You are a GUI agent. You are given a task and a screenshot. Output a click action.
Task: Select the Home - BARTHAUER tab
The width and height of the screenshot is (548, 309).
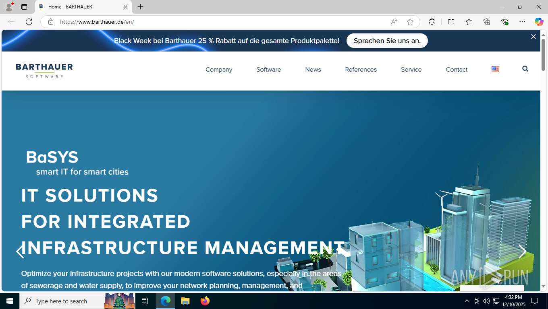tap(83, 7)
